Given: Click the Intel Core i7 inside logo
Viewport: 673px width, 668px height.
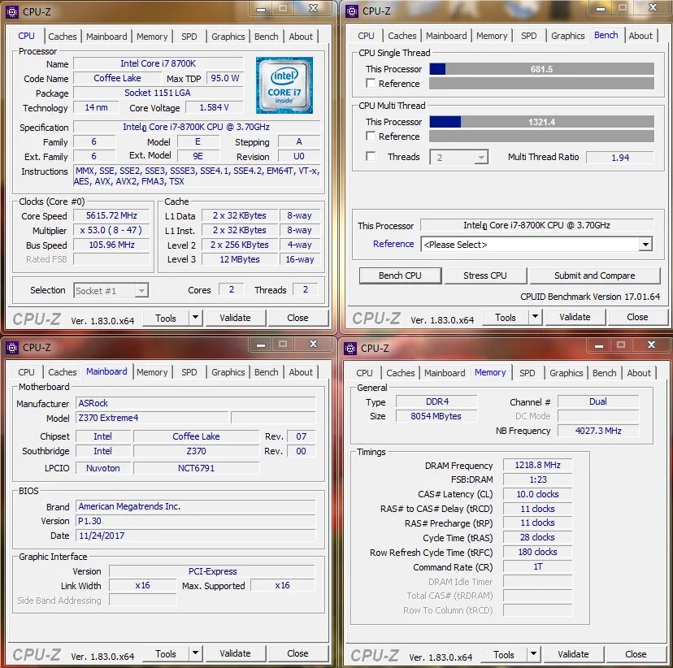Looking at the screenshot, I should coord(284,85).
